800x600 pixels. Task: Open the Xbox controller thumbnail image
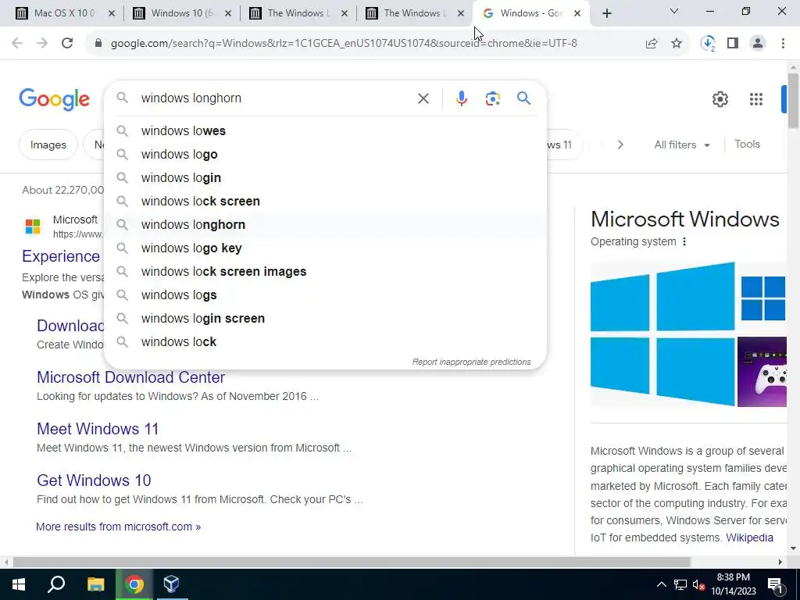(x=762, y=372)
